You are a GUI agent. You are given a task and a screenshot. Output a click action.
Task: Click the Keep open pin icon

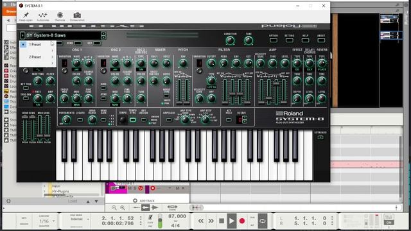pyautogui.click(x=26, y=15)
